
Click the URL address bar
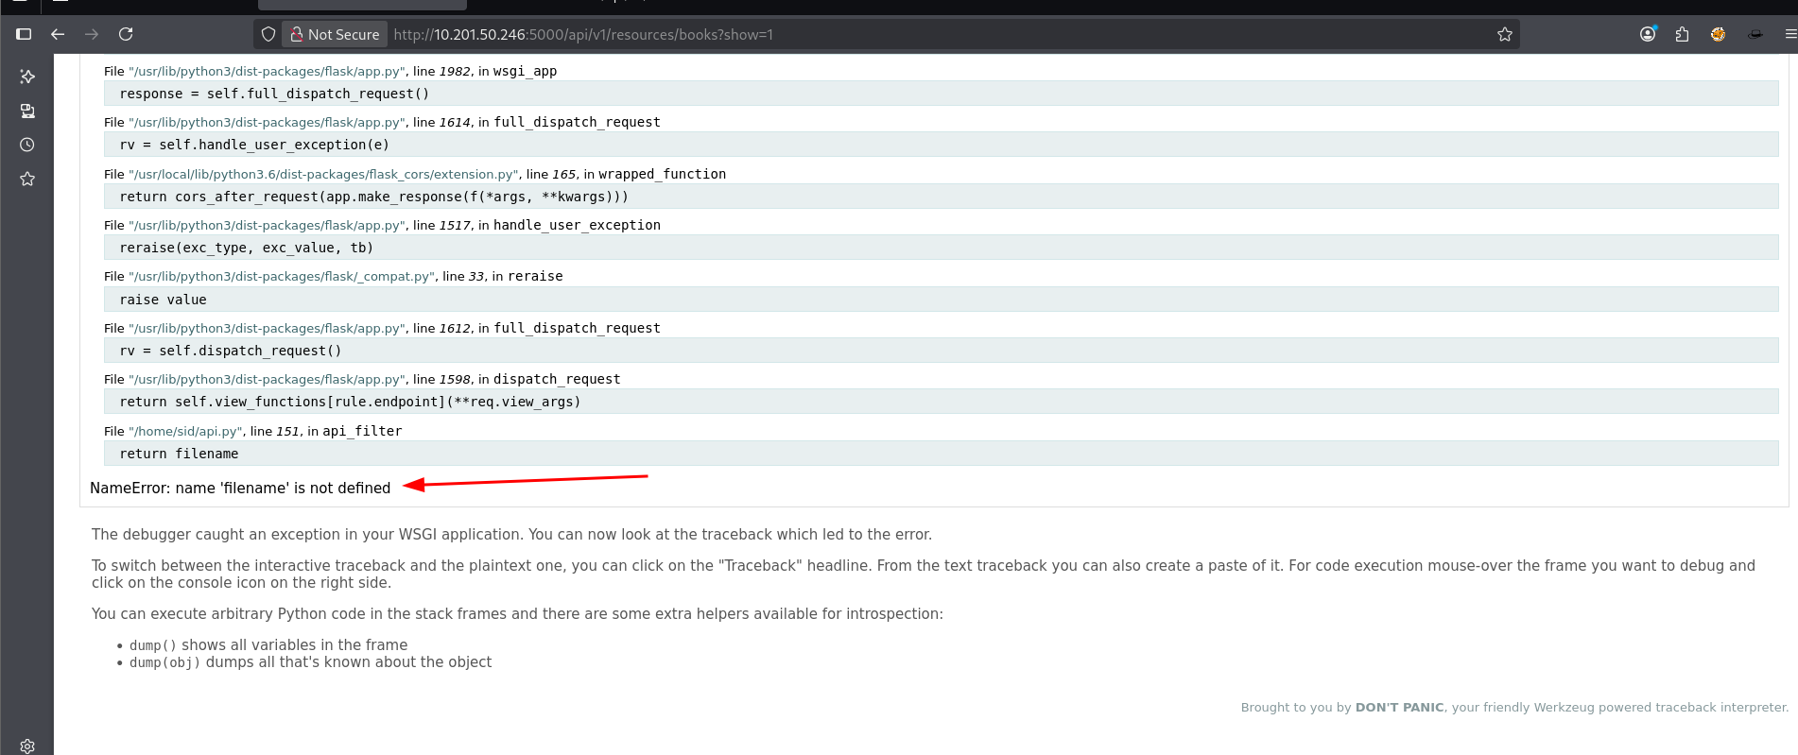851,34
